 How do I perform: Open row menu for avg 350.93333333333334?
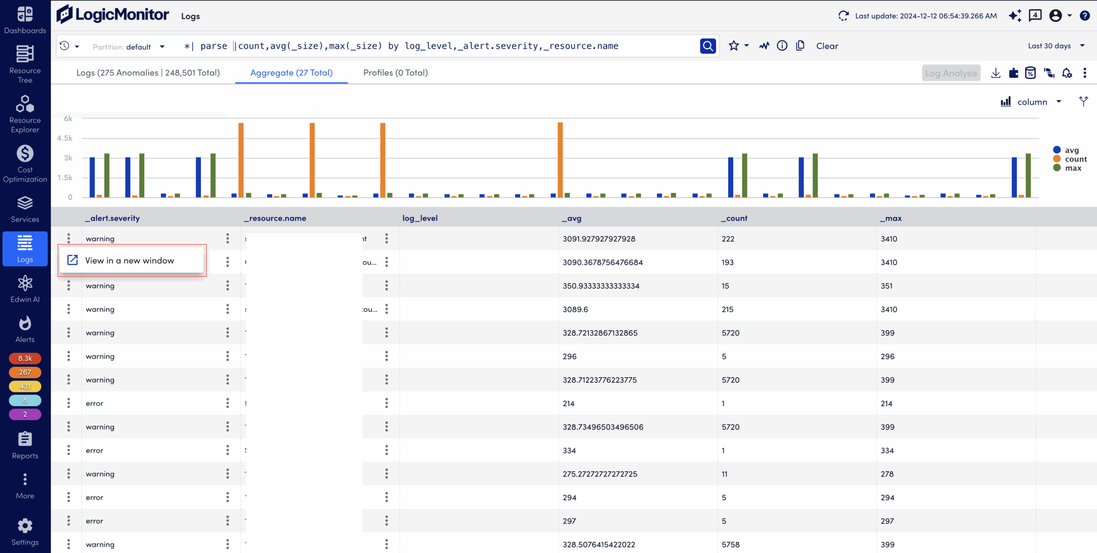(69, 286)
